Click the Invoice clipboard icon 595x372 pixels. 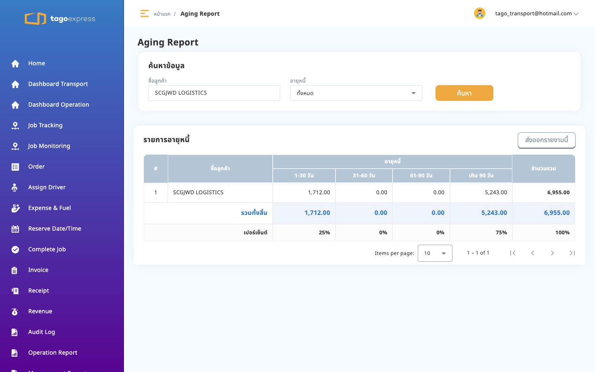click(14, 270)
